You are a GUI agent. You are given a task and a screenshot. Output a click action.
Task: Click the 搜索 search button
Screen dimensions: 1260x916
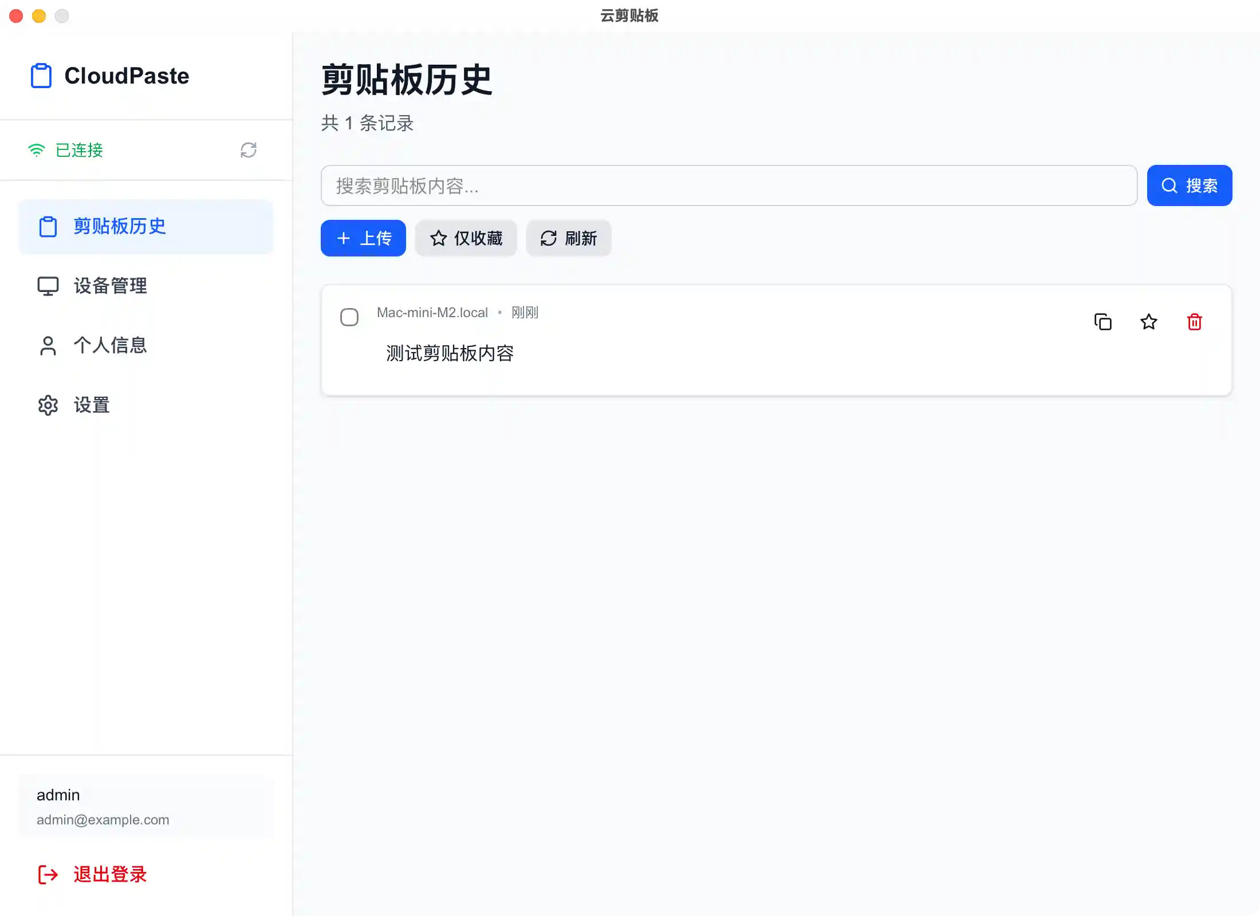click(1189, 185)
